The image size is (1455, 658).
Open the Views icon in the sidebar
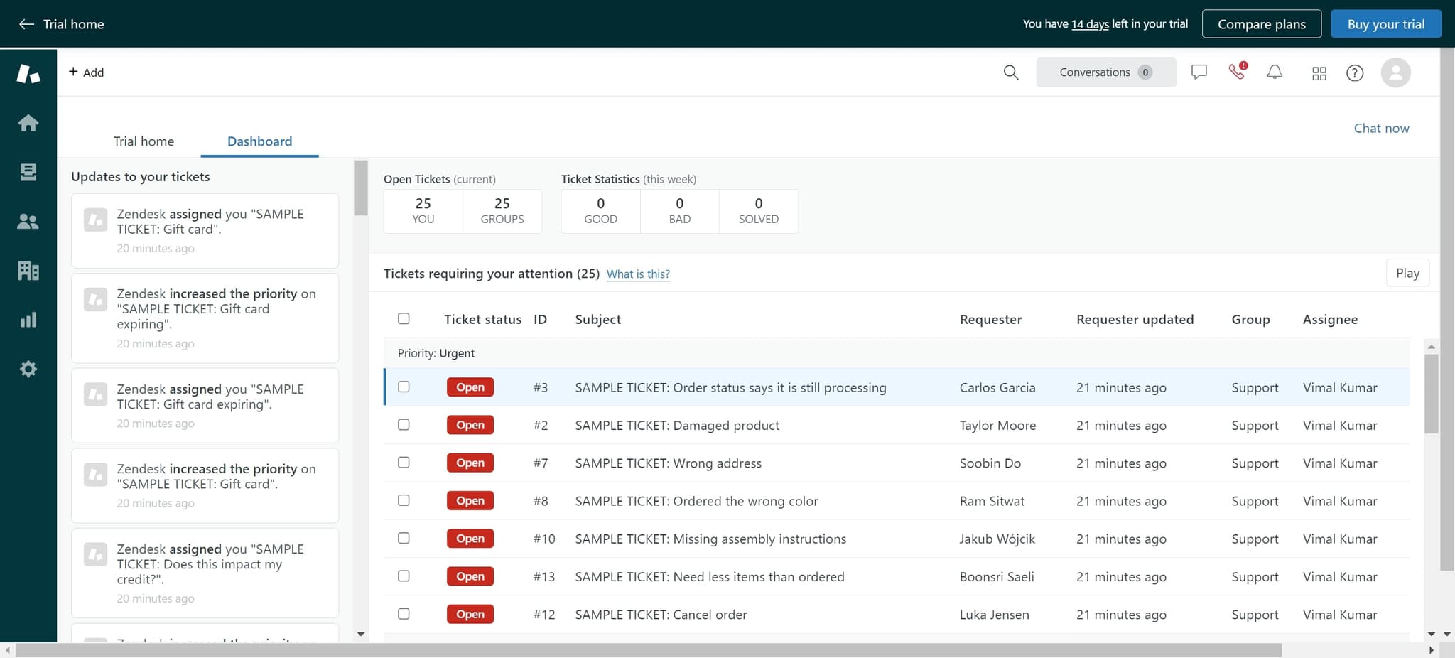click(28, 171)
